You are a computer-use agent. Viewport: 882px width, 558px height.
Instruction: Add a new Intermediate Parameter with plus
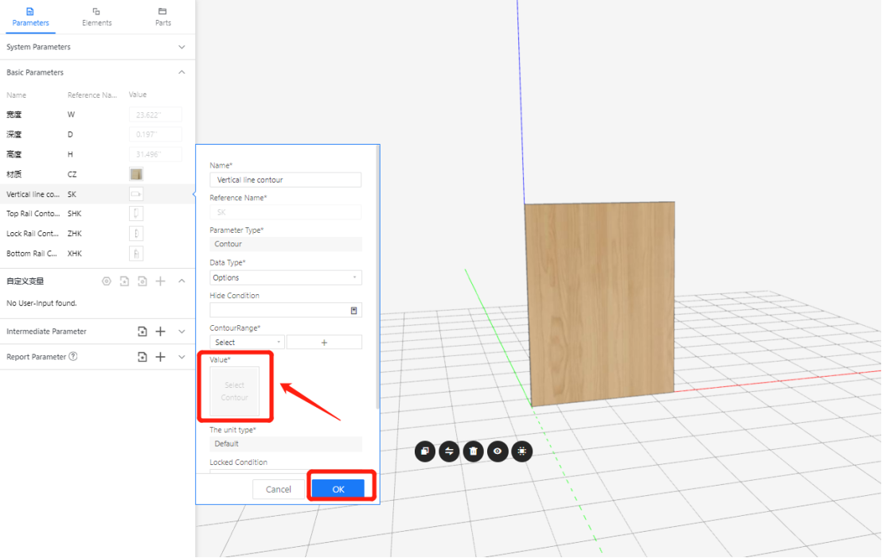click(x=160, y=331)
